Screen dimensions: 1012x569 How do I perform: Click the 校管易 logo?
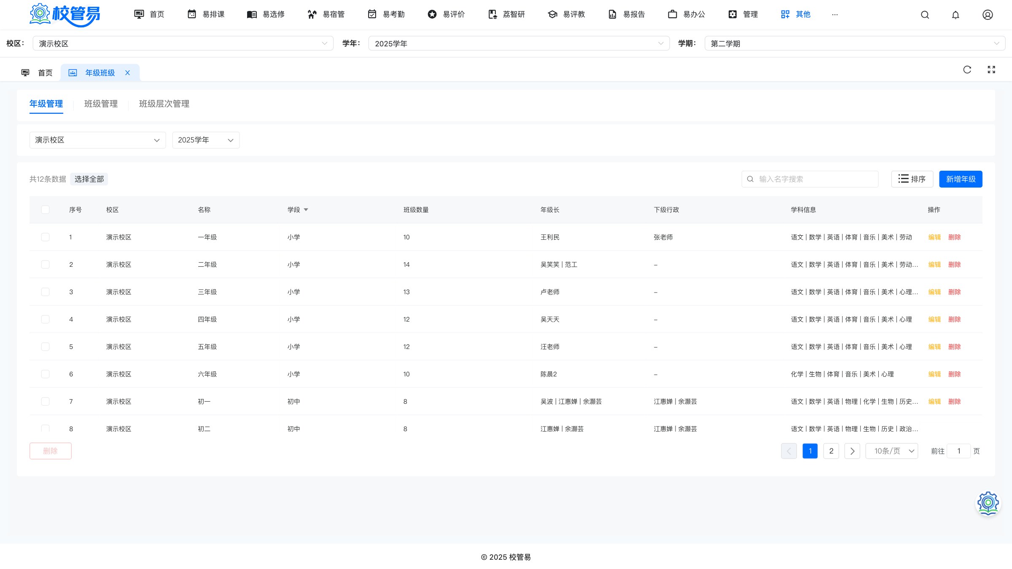tap(65, 15)
